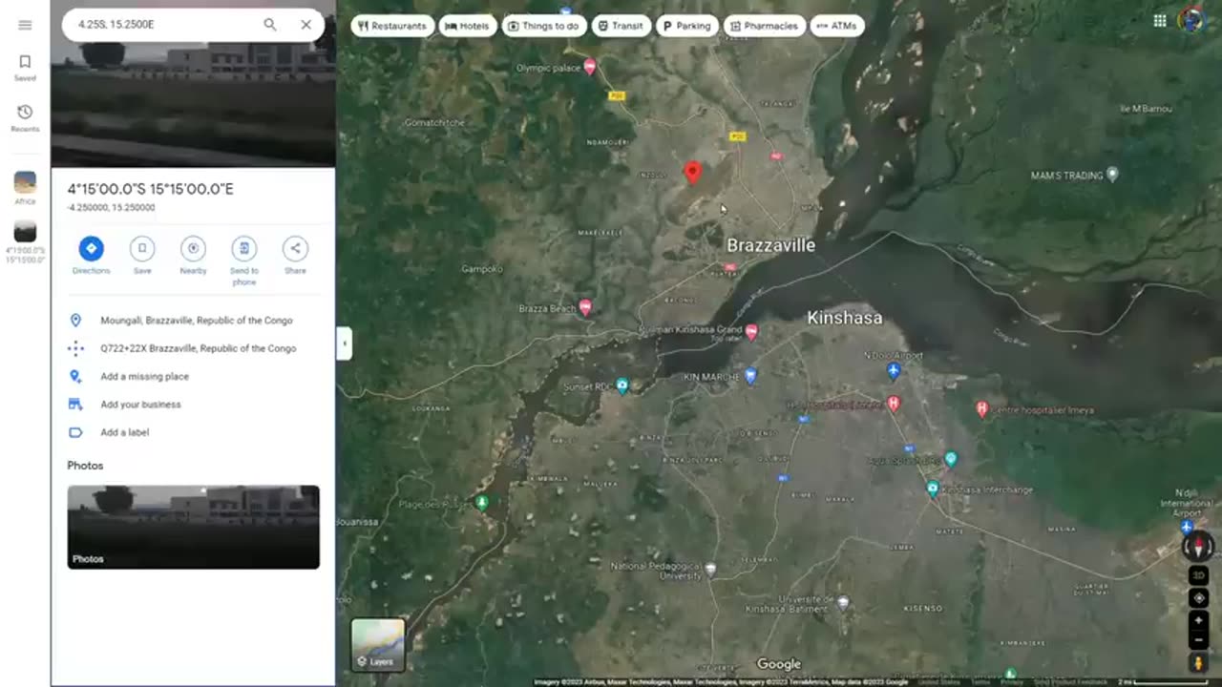This screenshot has width=1222, height=687.
Task: Click the Kinshasa Interchange pin
Action: [x=933, y=489]
